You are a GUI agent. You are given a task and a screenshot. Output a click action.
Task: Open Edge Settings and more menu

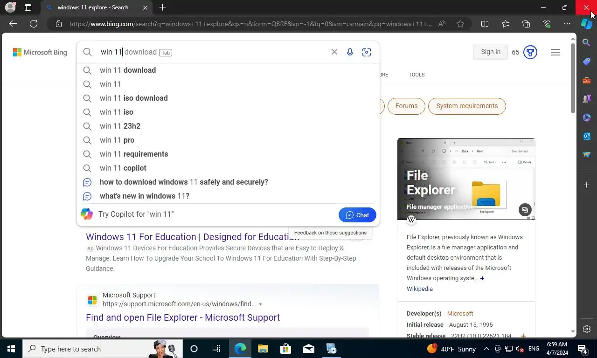click(567, 24)
